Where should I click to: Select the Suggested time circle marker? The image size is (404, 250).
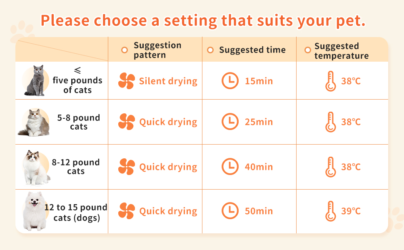coord(210,50)
